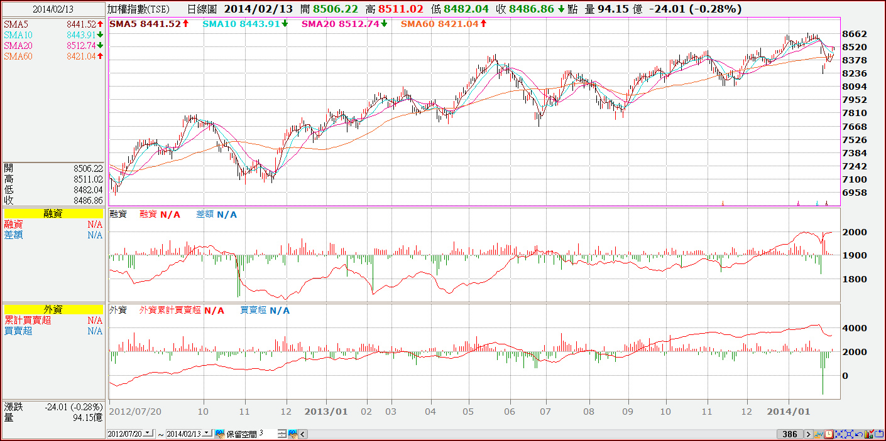Image resolution: width=886 pixels, height=441 pixels.
Task: Click the 累計買賣超 N/A row in 外資 panel
Action: coord(53,321)
